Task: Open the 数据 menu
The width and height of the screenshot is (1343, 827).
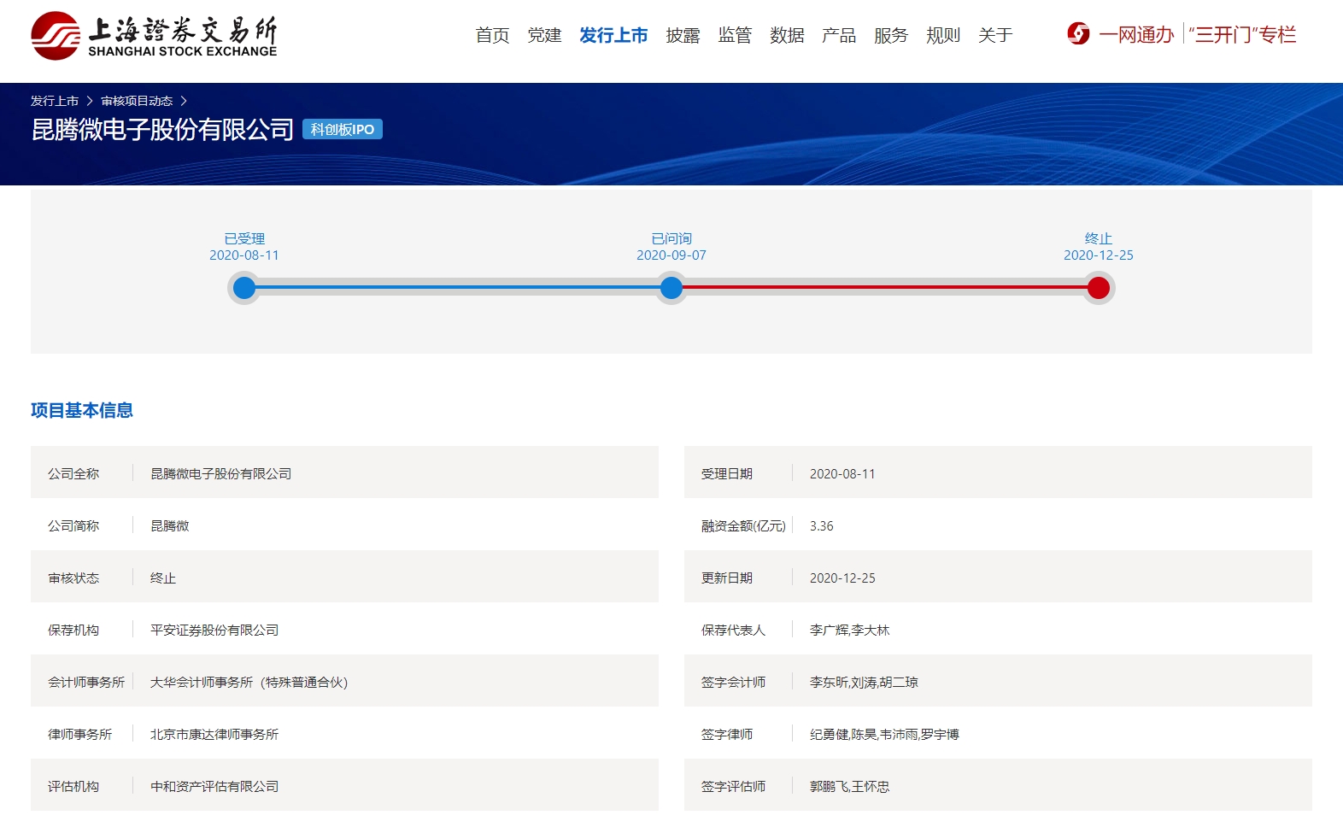Action: pyautogui.click(x=787, y=35)
